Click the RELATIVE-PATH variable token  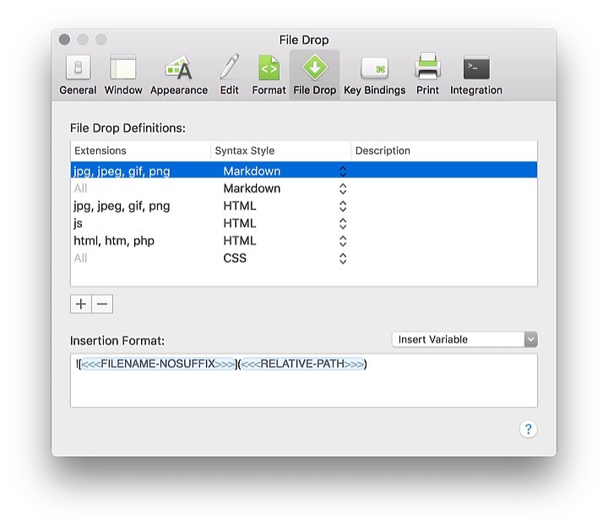pyautogui.click(x=302, y=364)
